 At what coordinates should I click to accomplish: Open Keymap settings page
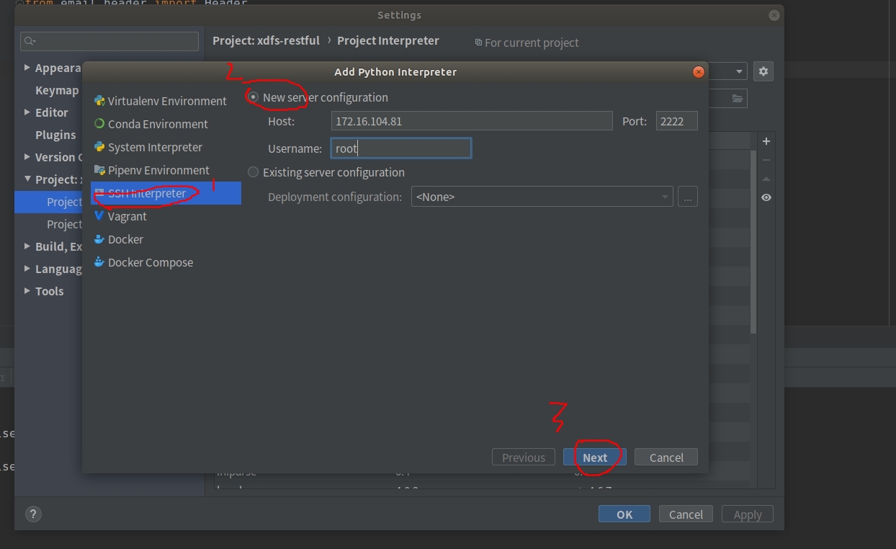pyautogui.click(x=57, y=90)
